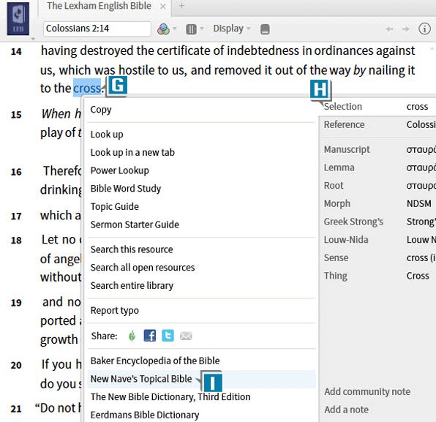Close the Lexham English Bible tab
The height and width of the screenshot is (422, 436).
[x=163, y=7]
